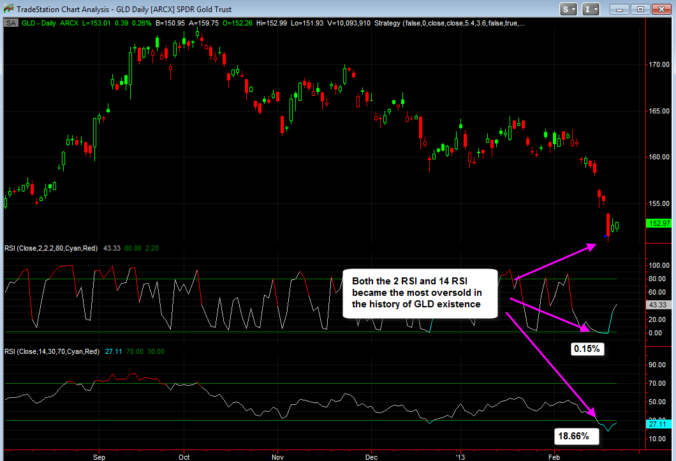Close the TradeStation Chart Analysis window

tap(661, 9)
